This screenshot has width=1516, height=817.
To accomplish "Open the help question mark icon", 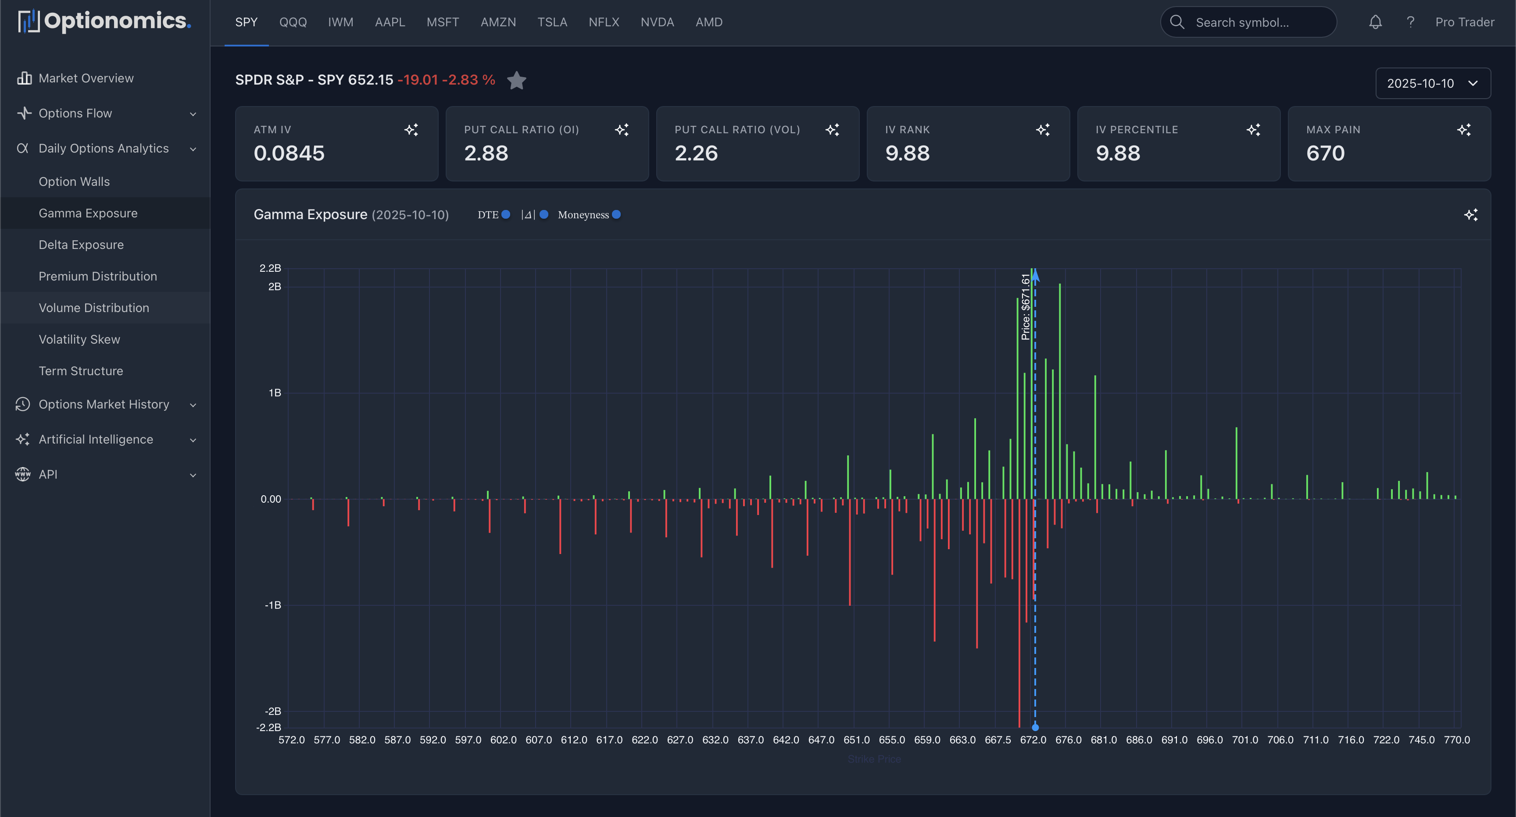I will pyautogui.click(x=1410, y=22).
